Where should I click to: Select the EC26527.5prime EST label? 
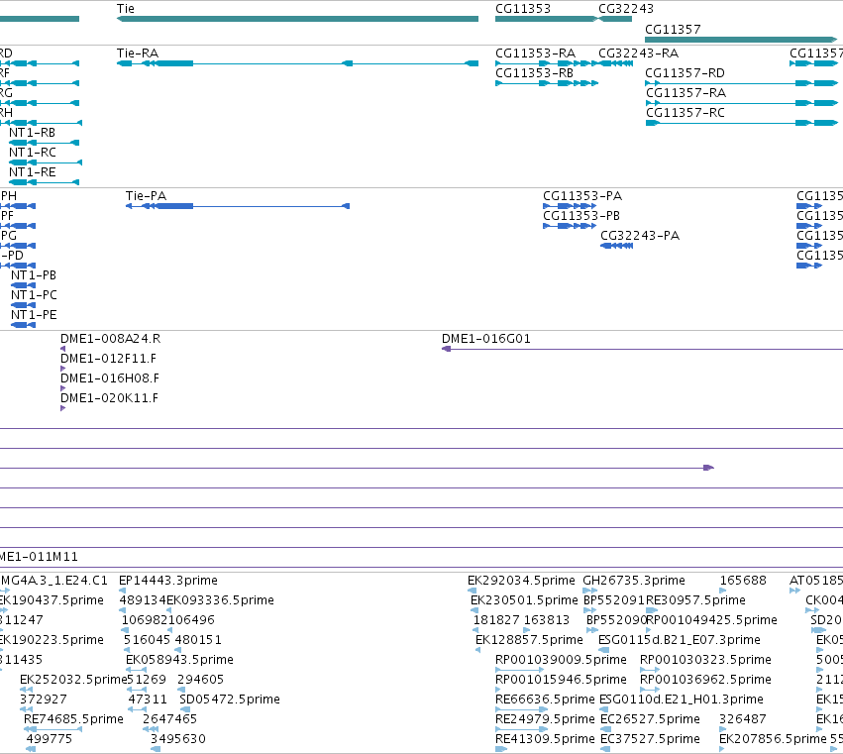[650, 719]
